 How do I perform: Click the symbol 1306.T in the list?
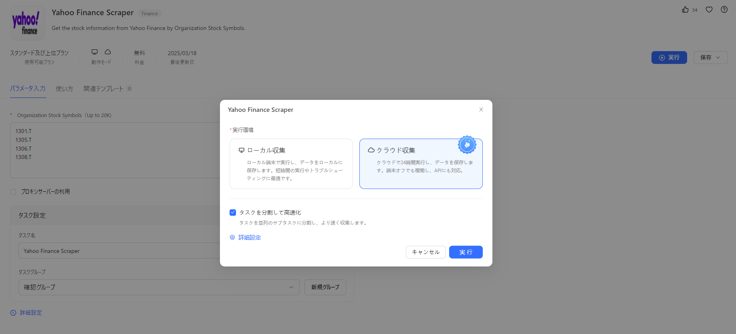[x=24, y=149]
